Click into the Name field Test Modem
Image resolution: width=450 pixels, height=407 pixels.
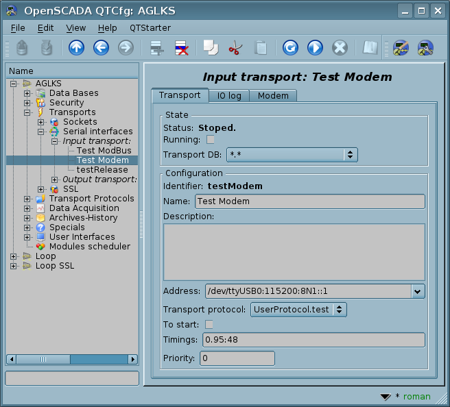coord(310,201)
